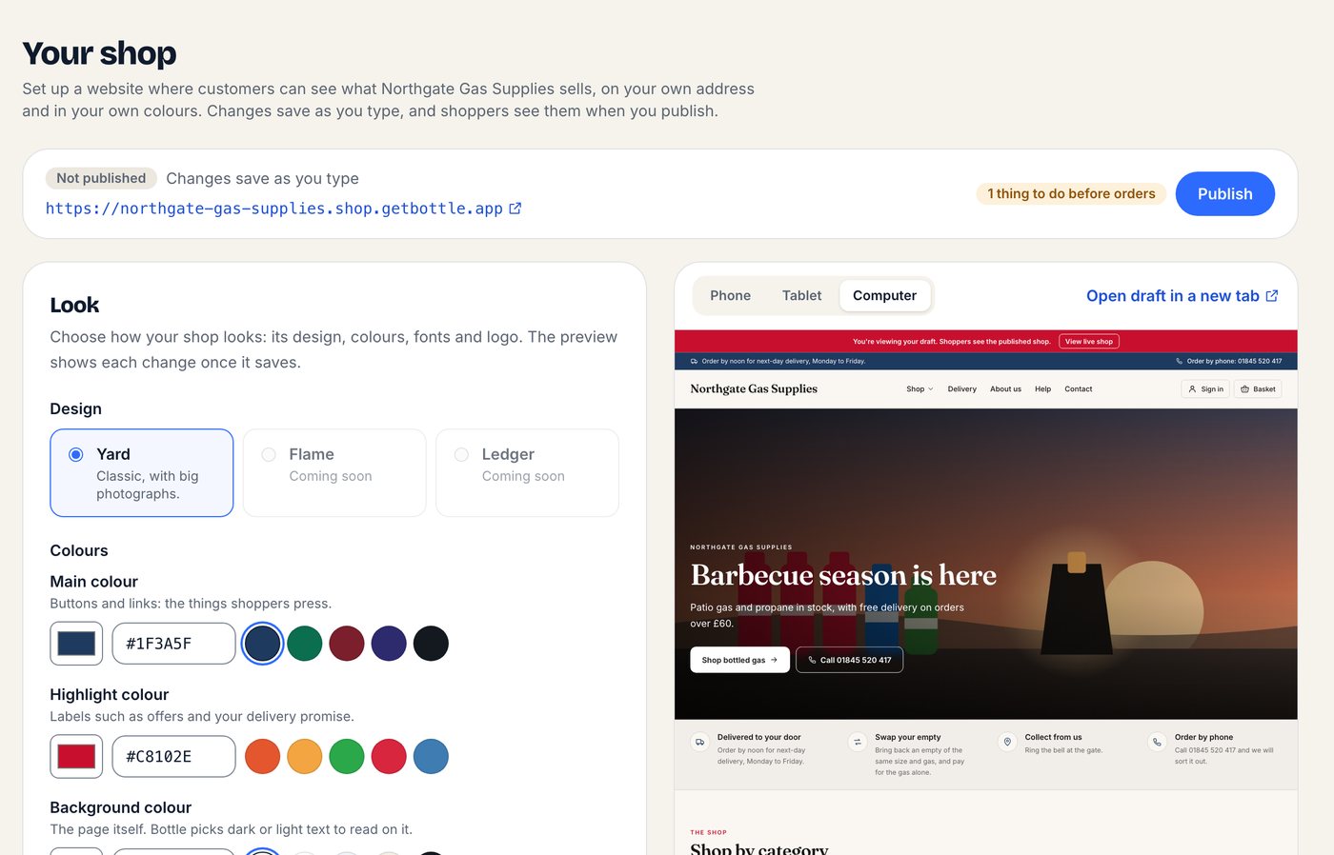
Task: Open Contact in the preview navigation
Action: click(x=1078, y=388)
